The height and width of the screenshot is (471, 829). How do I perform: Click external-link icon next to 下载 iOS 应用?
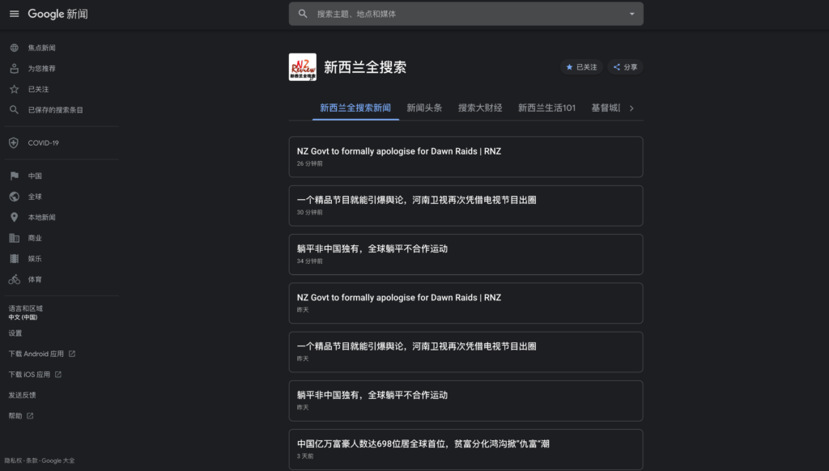coord(58,374)
